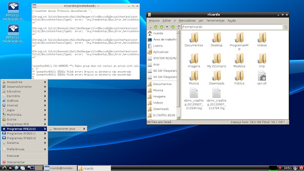Image resolution: width=304 pixels, height=171 pixels.
Task: Expand the Preferências submenu
Action: point(24,149)
